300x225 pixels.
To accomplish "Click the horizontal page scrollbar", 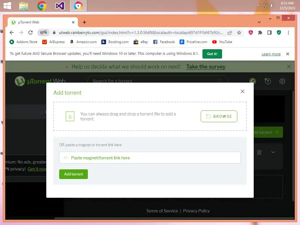I will pos(174,218).
